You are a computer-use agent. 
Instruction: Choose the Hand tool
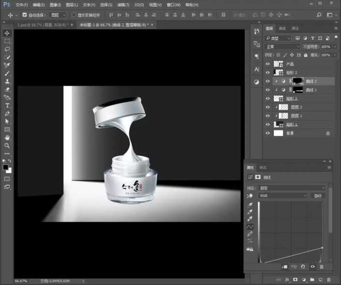pyautogui.click(x=7, y=138)
